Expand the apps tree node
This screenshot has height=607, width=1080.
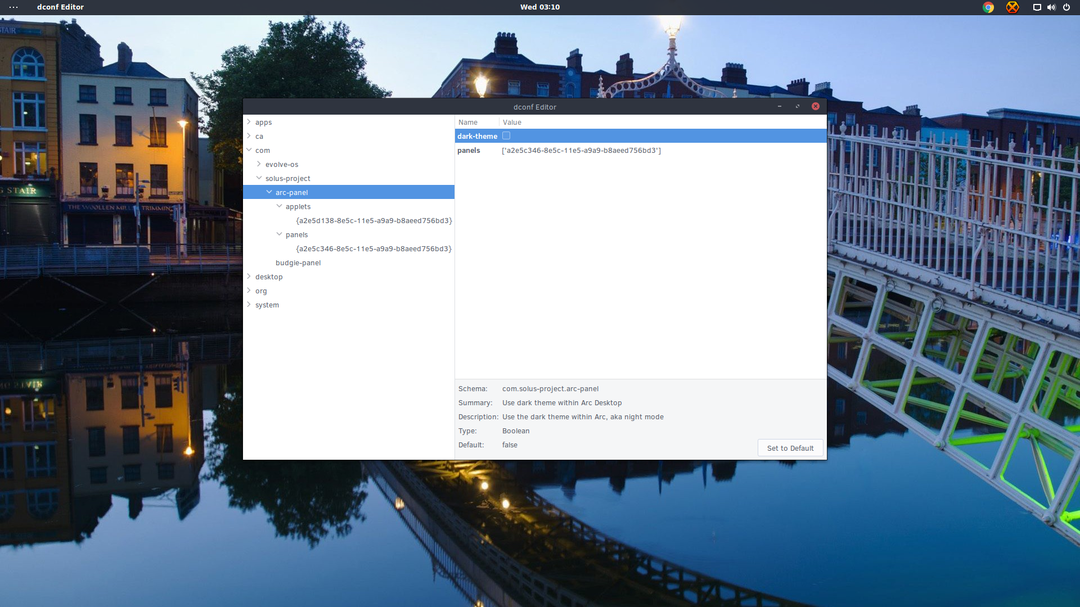(x=249, y=121)
